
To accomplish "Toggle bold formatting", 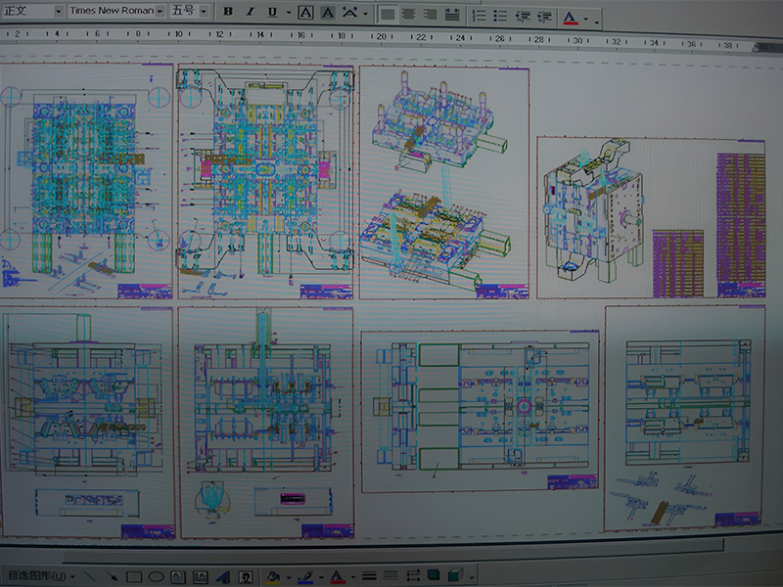I will click(227, 9).
